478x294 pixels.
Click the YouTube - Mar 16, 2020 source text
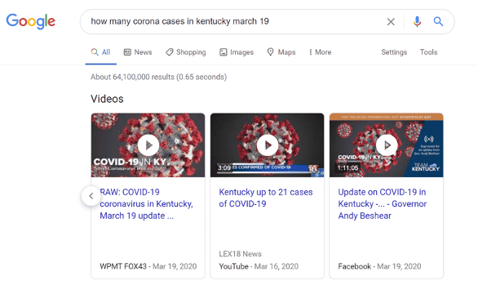[x=259, y=266]
